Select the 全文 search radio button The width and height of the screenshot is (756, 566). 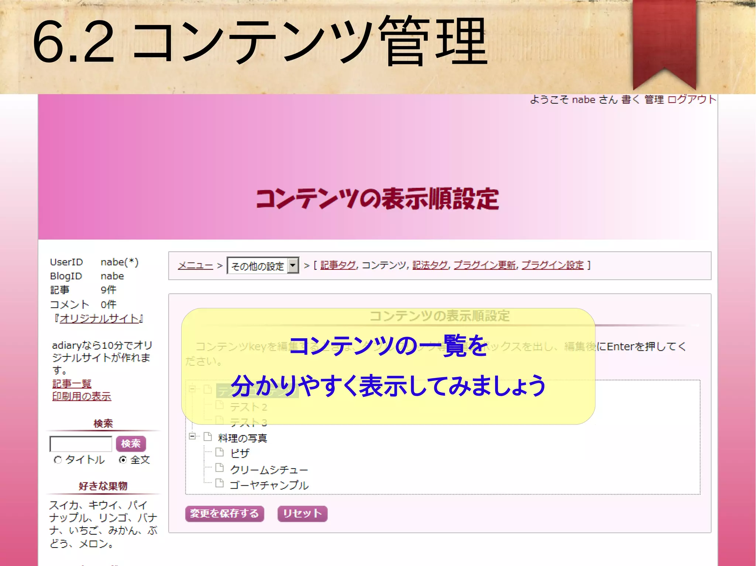(123, 459)
